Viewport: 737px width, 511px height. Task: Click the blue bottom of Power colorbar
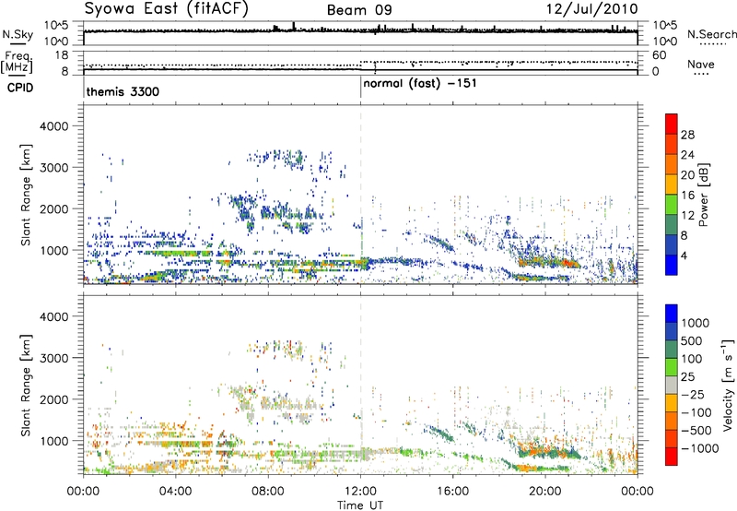pos(672,265)
